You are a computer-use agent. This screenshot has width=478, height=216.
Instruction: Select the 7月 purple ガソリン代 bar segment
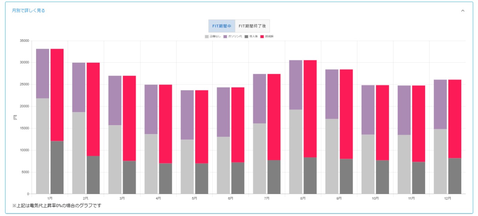click(260, 99)
